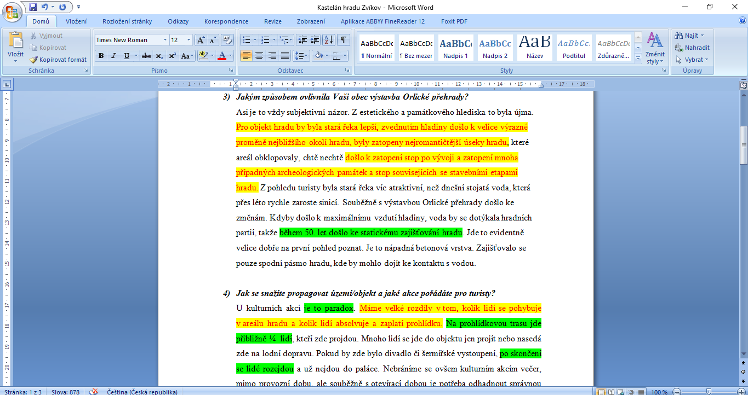
Task: Select Justify paragraph alignment
Action: pyautogui.click(x=284, y=56)
